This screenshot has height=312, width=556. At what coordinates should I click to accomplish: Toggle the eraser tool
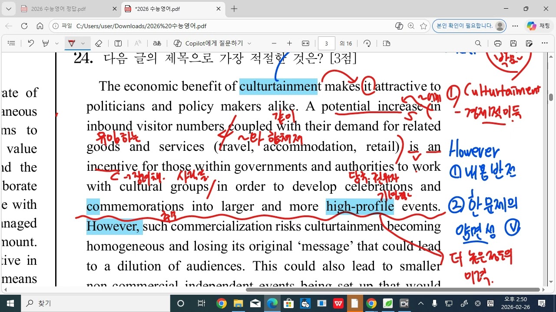(99, 43)
